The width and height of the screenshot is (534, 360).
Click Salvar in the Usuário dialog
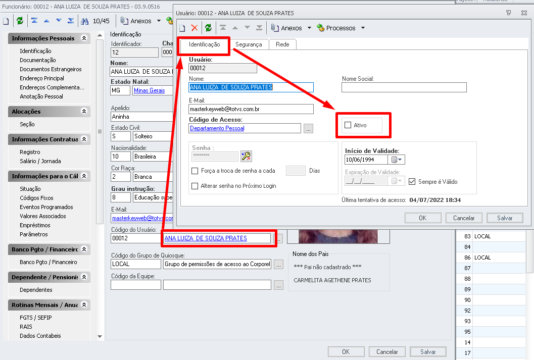505,218
